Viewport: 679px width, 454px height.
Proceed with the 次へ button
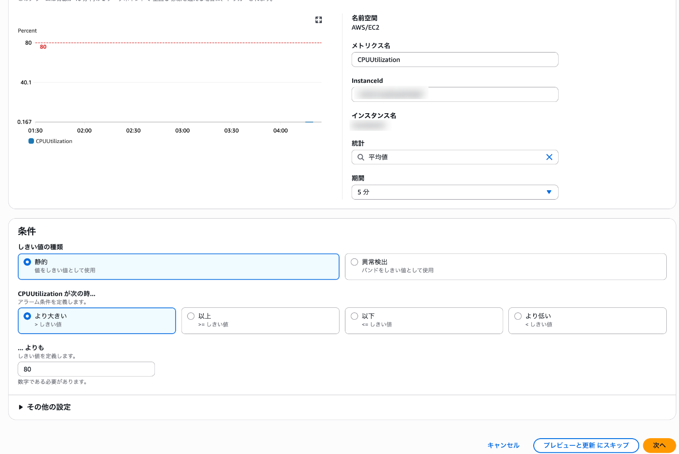(659, 445)
